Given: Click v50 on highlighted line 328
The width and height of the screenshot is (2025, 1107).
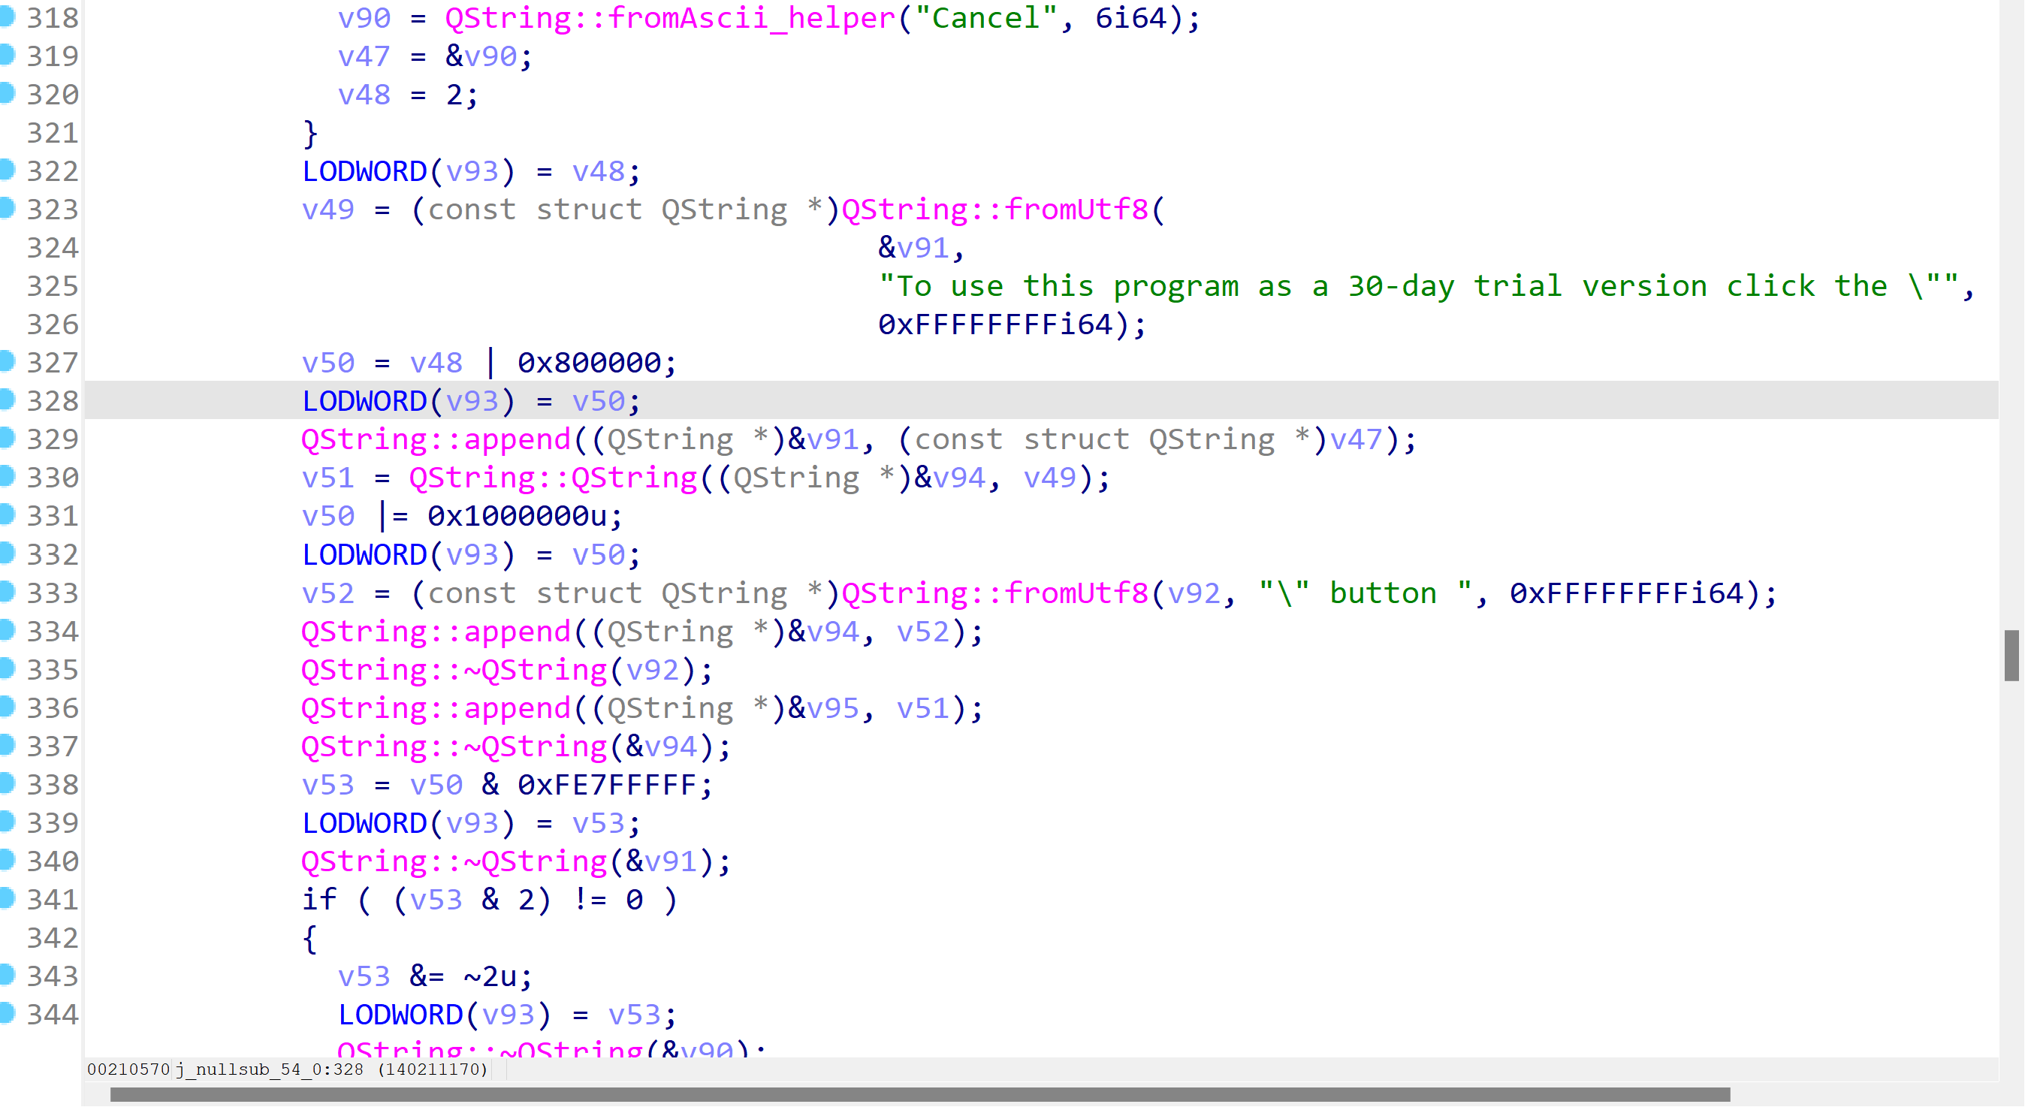Looking at the screenshot, I should pos(598,401).
